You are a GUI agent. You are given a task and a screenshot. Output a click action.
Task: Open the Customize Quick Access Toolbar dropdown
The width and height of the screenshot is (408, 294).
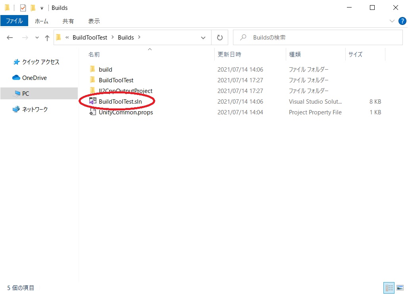[x=42, y=8]
